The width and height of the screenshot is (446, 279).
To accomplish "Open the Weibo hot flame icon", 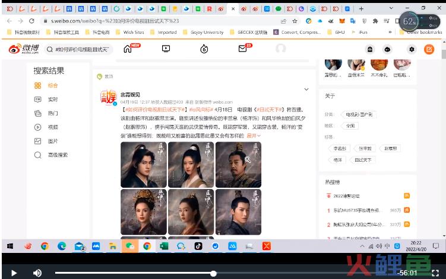I will [204, 49].
